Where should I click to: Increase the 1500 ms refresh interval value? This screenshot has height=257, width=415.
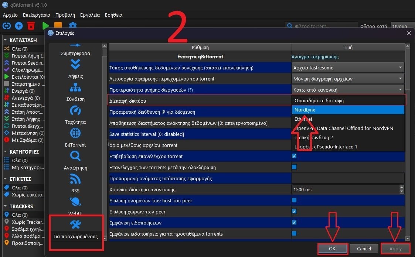click(x=402, y=187)
